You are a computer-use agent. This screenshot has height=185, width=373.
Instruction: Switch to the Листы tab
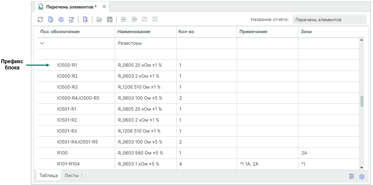72,176
